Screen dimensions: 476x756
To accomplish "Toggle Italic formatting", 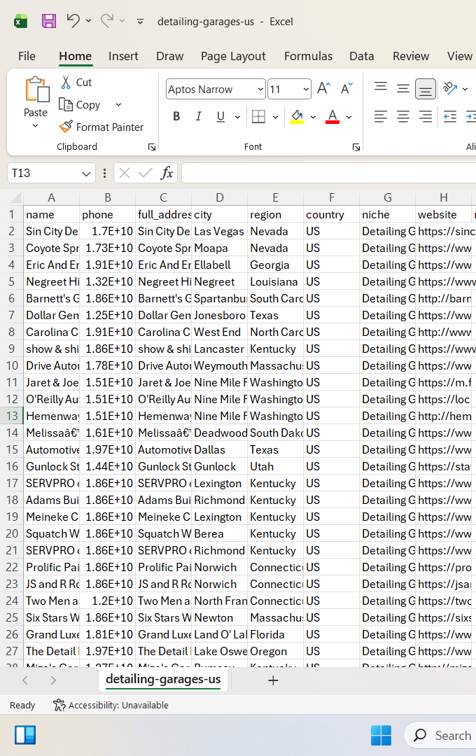I will 198,116.
